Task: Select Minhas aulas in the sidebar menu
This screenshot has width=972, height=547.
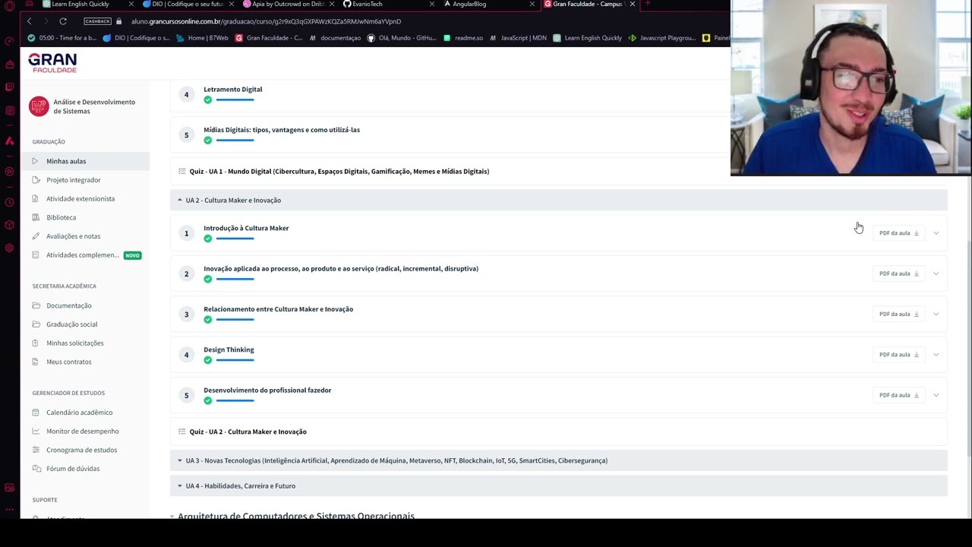Action: coord(85,161)
